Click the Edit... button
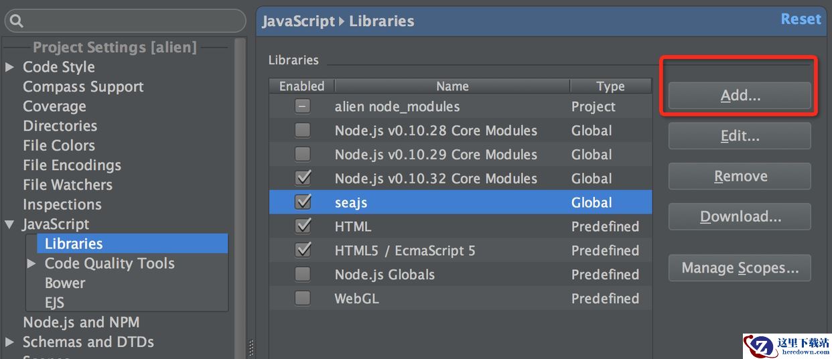The width and height of the screenshot is (832, 359). [x=740, y=136]
